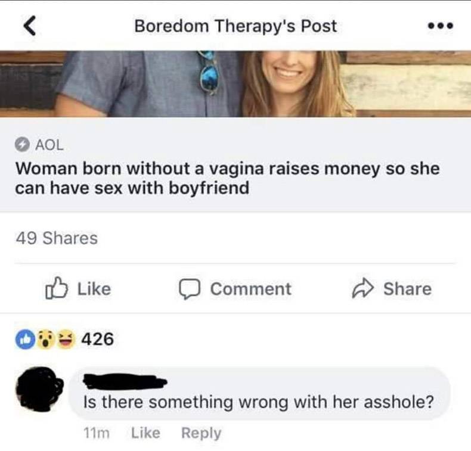Click the thumbs-up Like icon under post
The width and height of the screenshot is (471, 451).
(57, 288)
